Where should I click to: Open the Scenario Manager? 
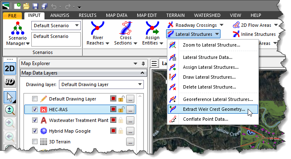(x=18, y=34)
